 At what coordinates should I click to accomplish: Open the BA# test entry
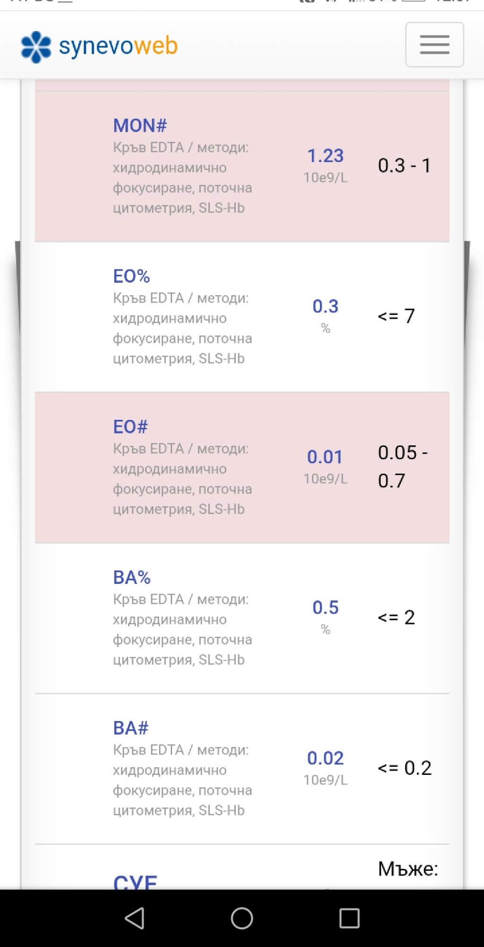[131, 728]
